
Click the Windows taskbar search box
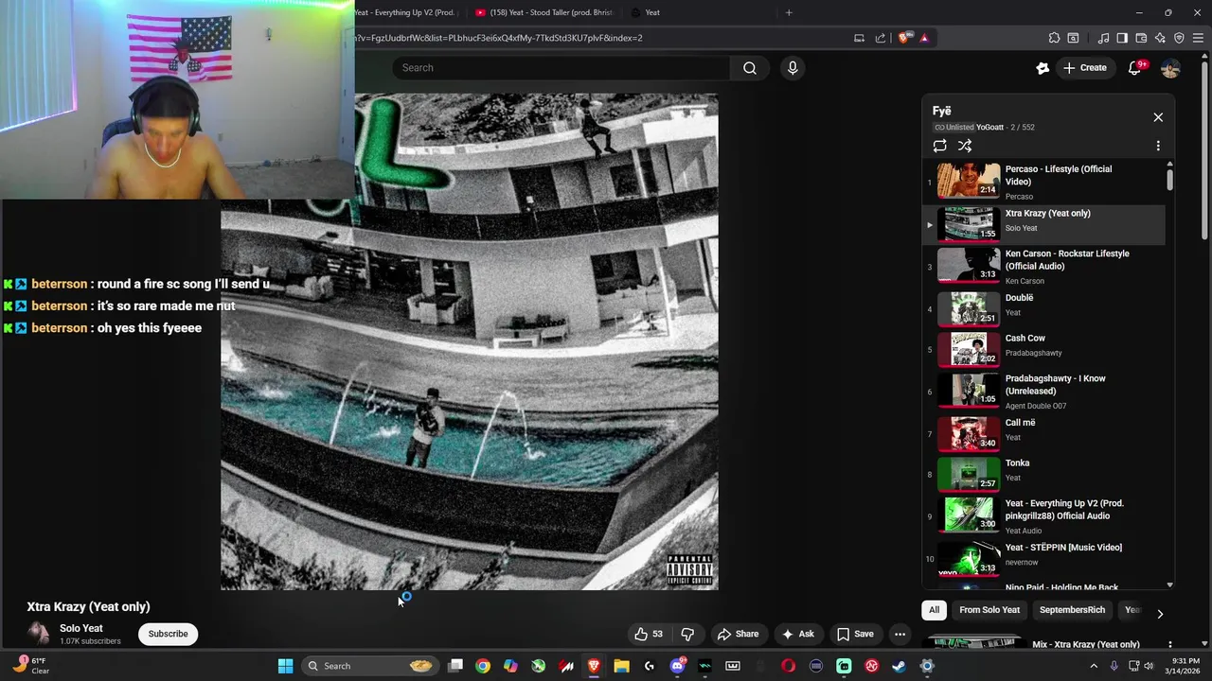point(369,666)
